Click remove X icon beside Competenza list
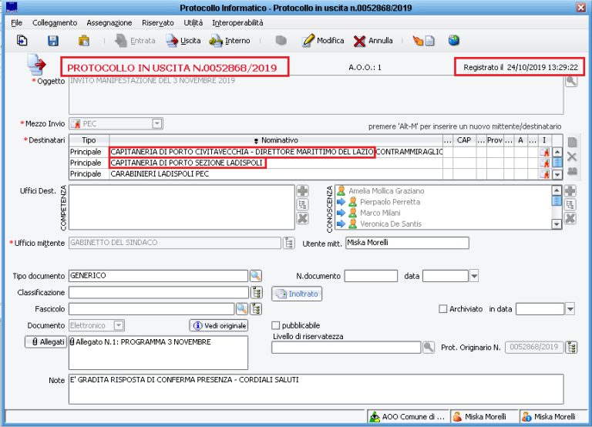Viewport: 592px width, 427px height. [x=302, y=218]
